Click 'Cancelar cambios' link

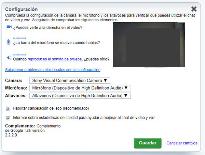tap(182, 143)
